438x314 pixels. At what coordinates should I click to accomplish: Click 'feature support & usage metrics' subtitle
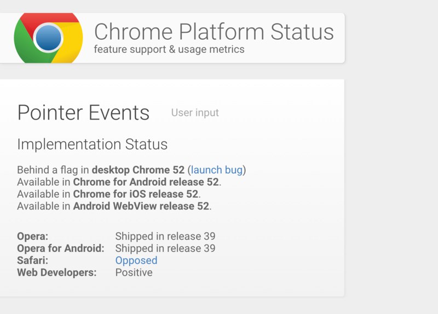click(169, 49)
